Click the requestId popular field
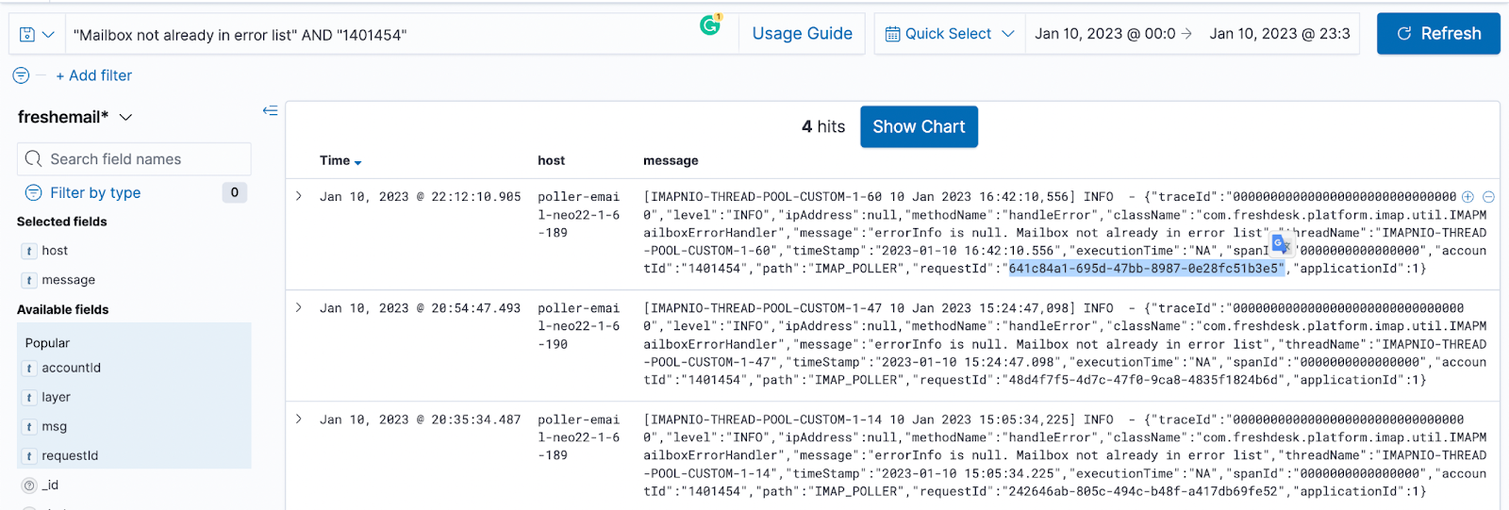 pos(70,455)
